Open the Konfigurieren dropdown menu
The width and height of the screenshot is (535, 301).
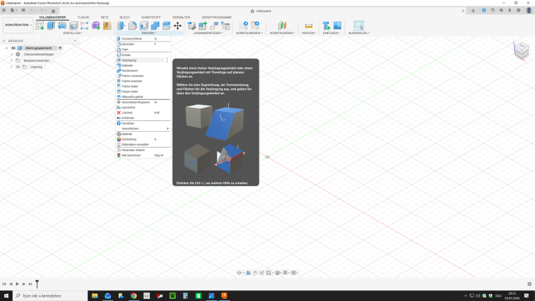249,33
